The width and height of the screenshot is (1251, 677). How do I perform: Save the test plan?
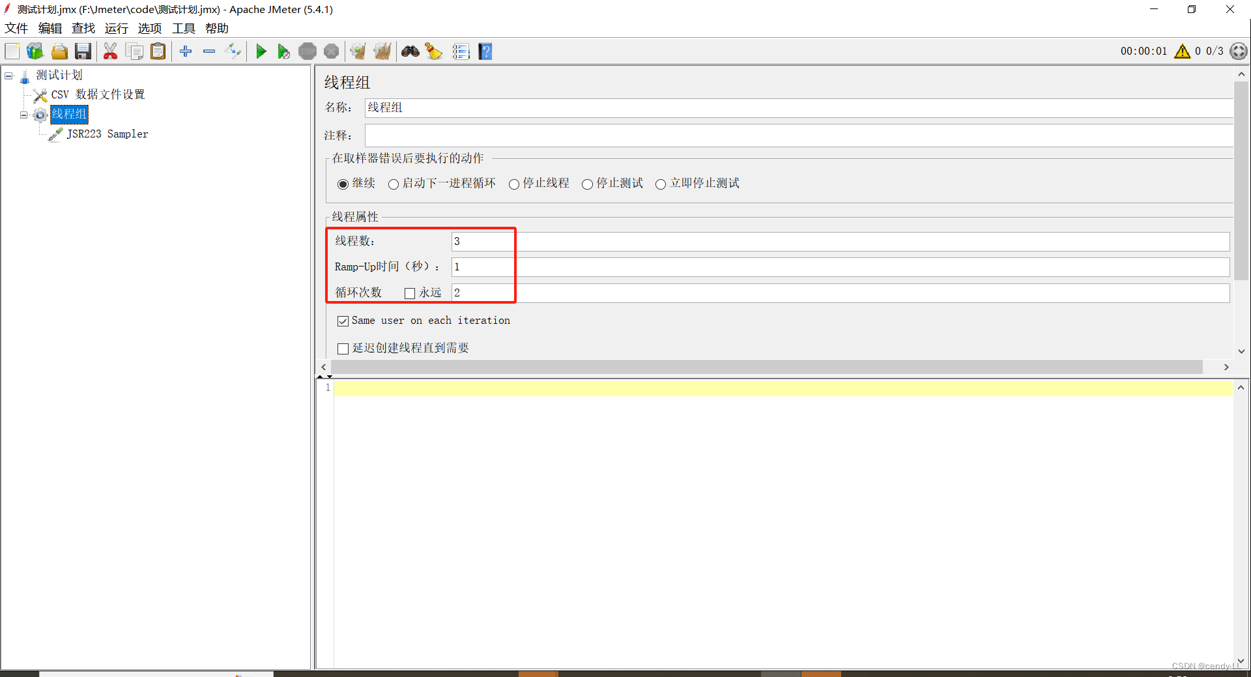pos(83,51)
